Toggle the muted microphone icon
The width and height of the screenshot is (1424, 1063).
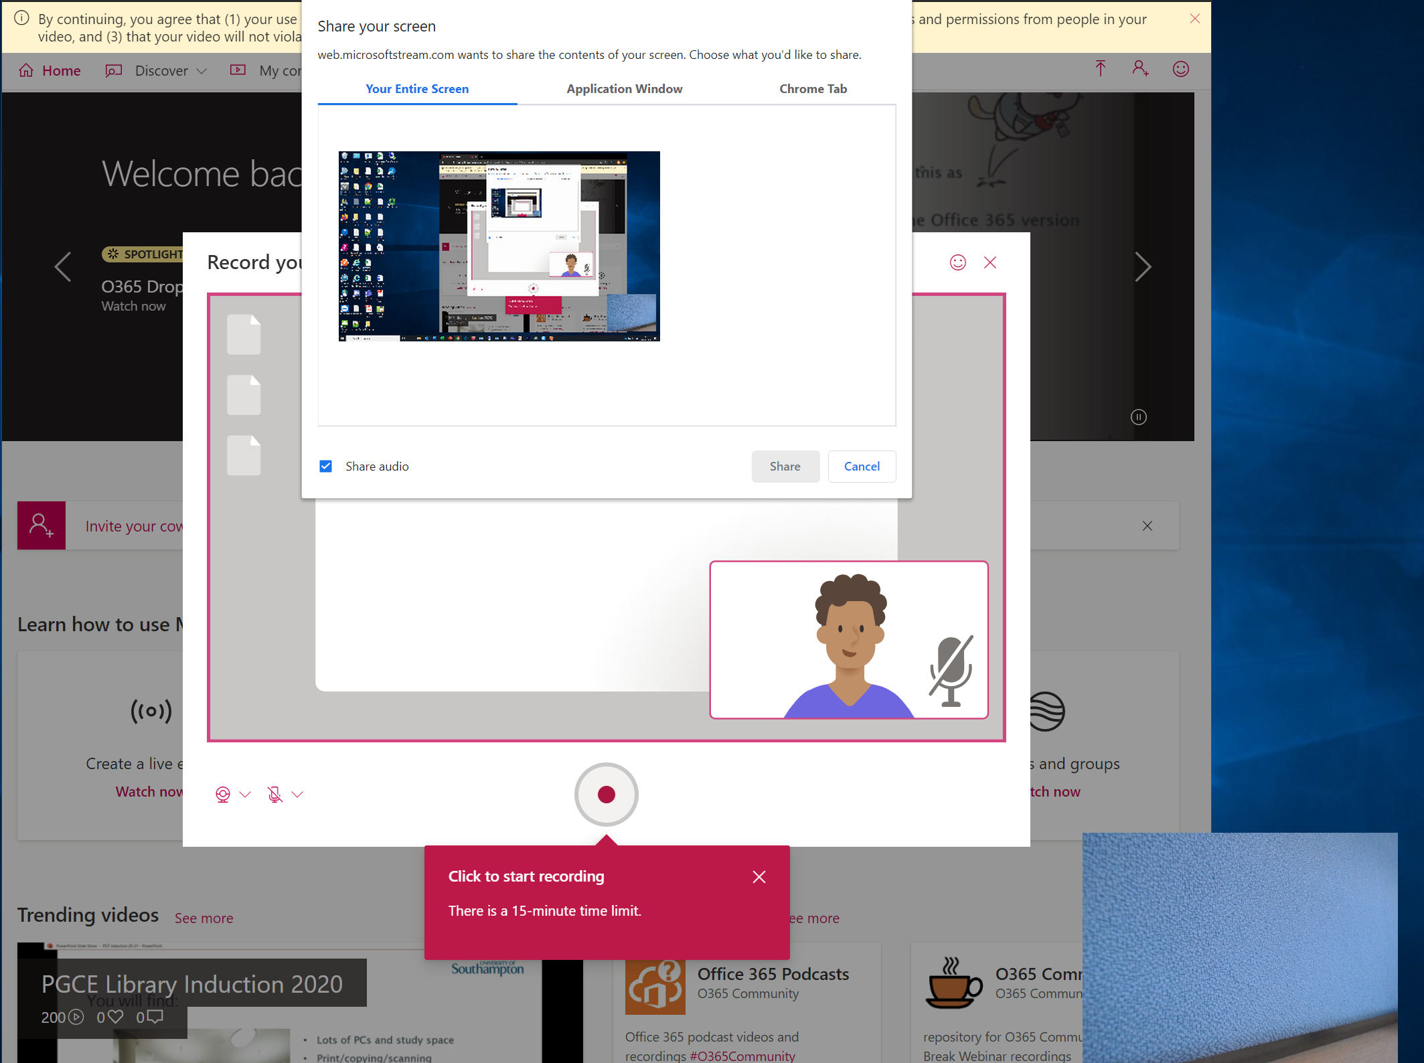(274, 795)
